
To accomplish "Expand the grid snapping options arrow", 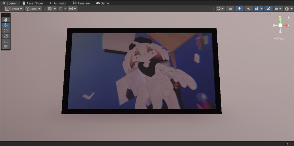I will pyautogui.click(x=65, y=9).
